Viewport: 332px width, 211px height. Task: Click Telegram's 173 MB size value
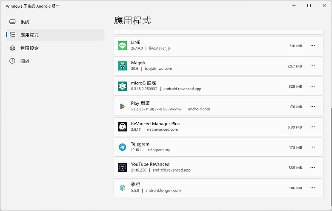(295, 147)
